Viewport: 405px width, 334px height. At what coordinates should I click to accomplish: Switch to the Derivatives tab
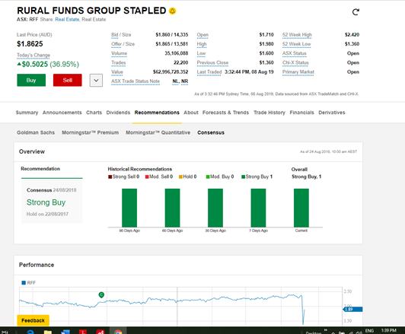332,113
